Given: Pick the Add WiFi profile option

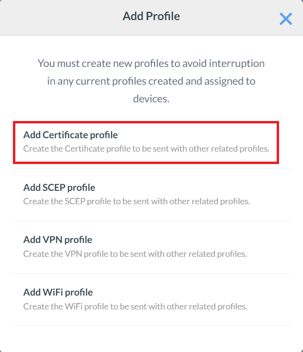Looking at the screenshot, I should tap(58, 292).
